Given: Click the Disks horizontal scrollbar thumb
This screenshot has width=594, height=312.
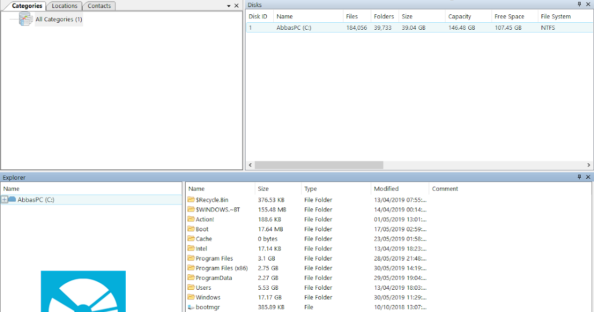Looking at the screenshot, I should pyautogui.click(x=319, y=165).
